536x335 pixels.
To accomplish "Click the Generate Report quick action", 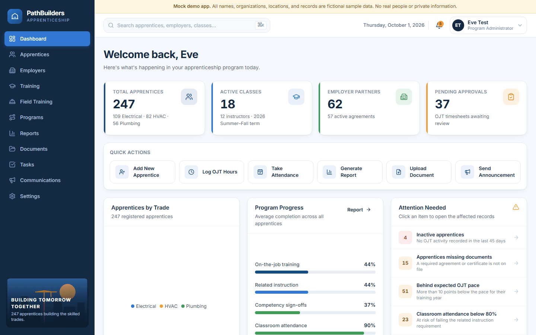I will 350,172.
